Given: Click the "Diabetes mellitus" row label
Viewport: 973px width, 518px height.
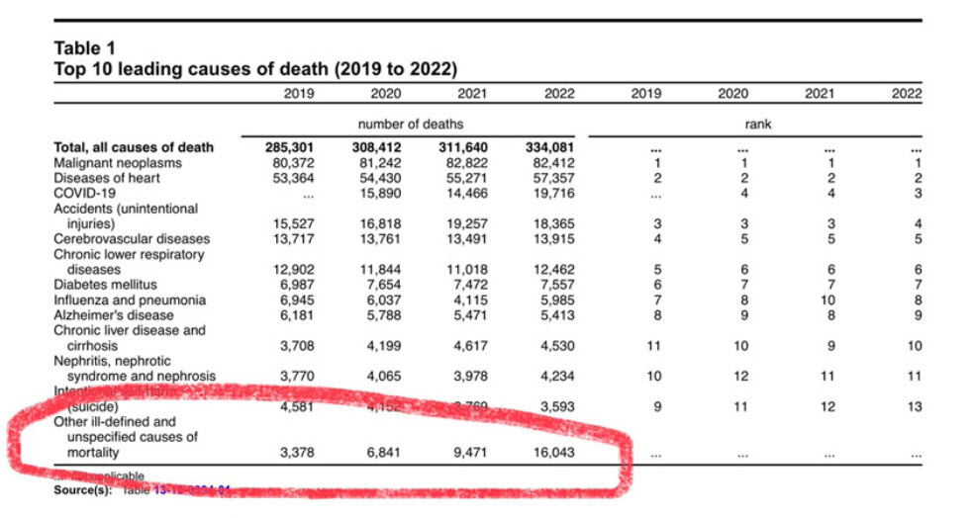Looking at the screenshot, I should pyautogui.click(x=105, y=285).
